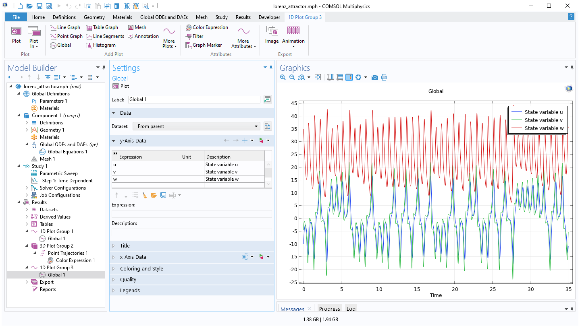This screenshot has height=326, width=580.
Task: Click Zoom In in Graphics toolbar
Action: 283,77
